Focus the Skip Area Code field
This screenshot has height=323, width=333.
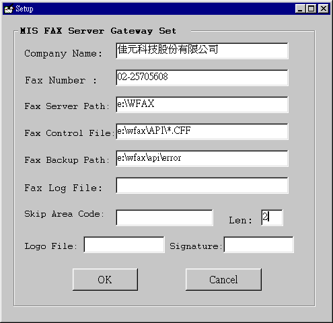[164, 217]
